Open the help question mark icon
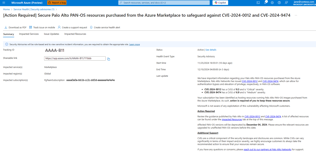316x155 pixels. (279, 3)
